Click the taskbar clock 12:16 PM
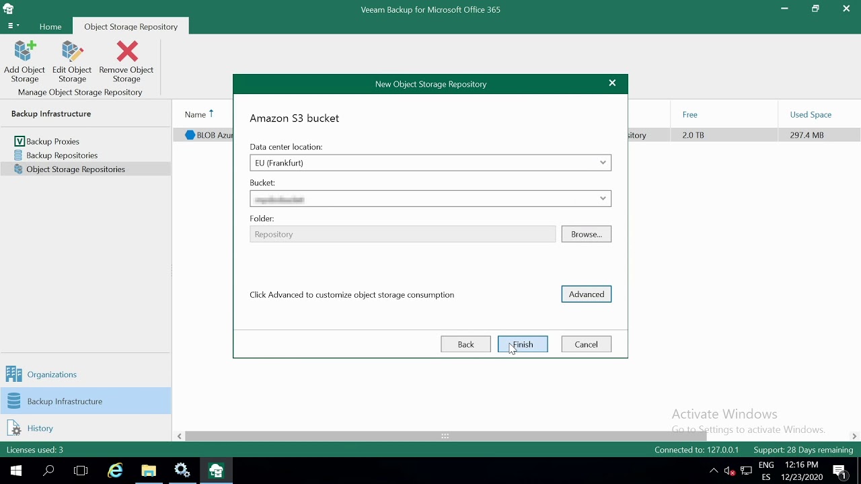 (802, 465)
